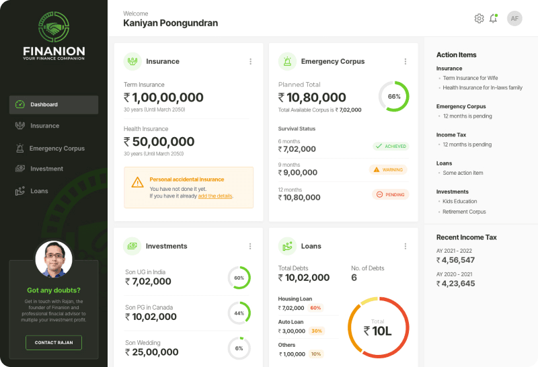
Task: Open Investments card three-dot menu
Action: tap(251, 246)
